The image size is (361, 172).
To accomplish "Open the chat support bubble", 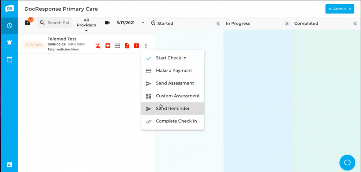I will [347, 163].
